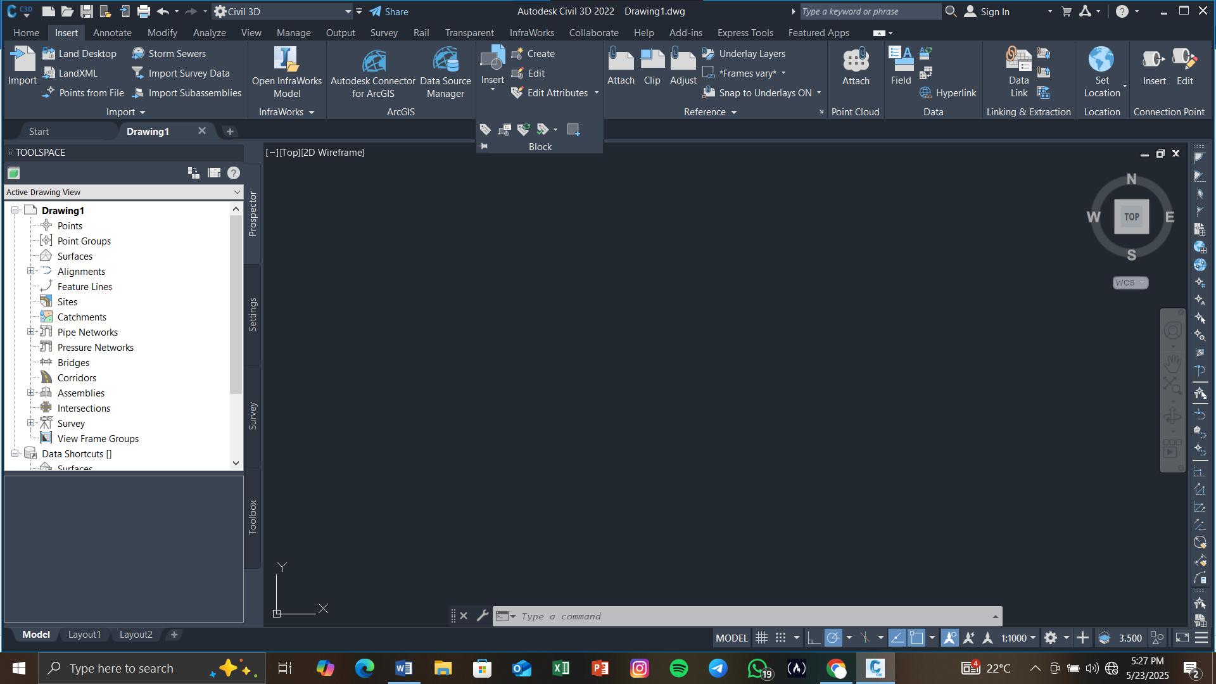Toggle snap mode in status bar
Viewport: 1216px width, 684px height.
point(781,638)
